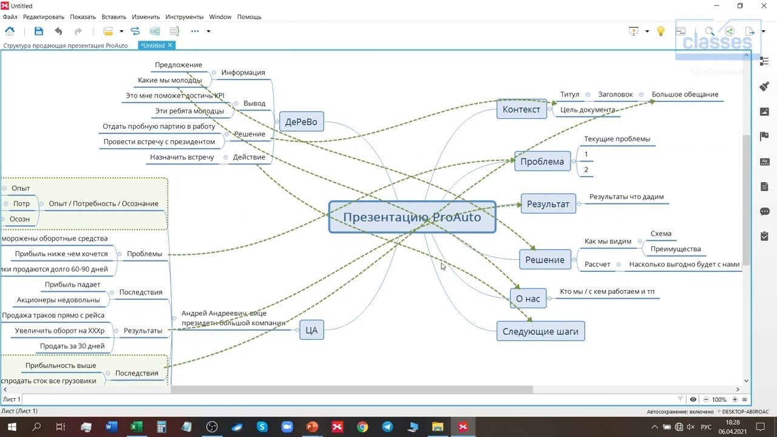This screenshot has width=777, height=437.
Task: Start presentation mode icon
Action: [x=634, y=31]
